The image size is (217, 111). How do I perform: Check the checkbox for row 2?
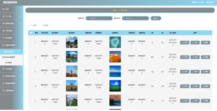click(x=31, y=57)
